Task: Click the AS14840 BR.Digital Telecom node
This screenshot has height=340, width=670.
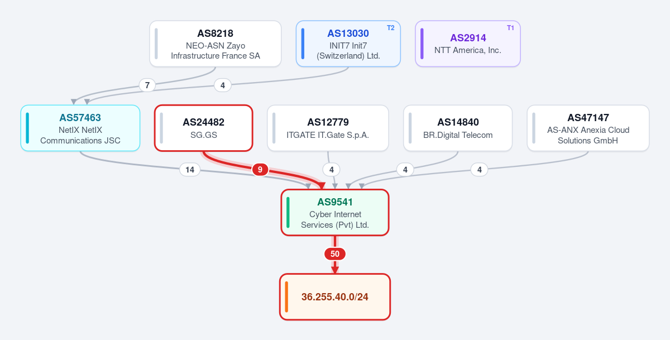Action: click(458, 128)
